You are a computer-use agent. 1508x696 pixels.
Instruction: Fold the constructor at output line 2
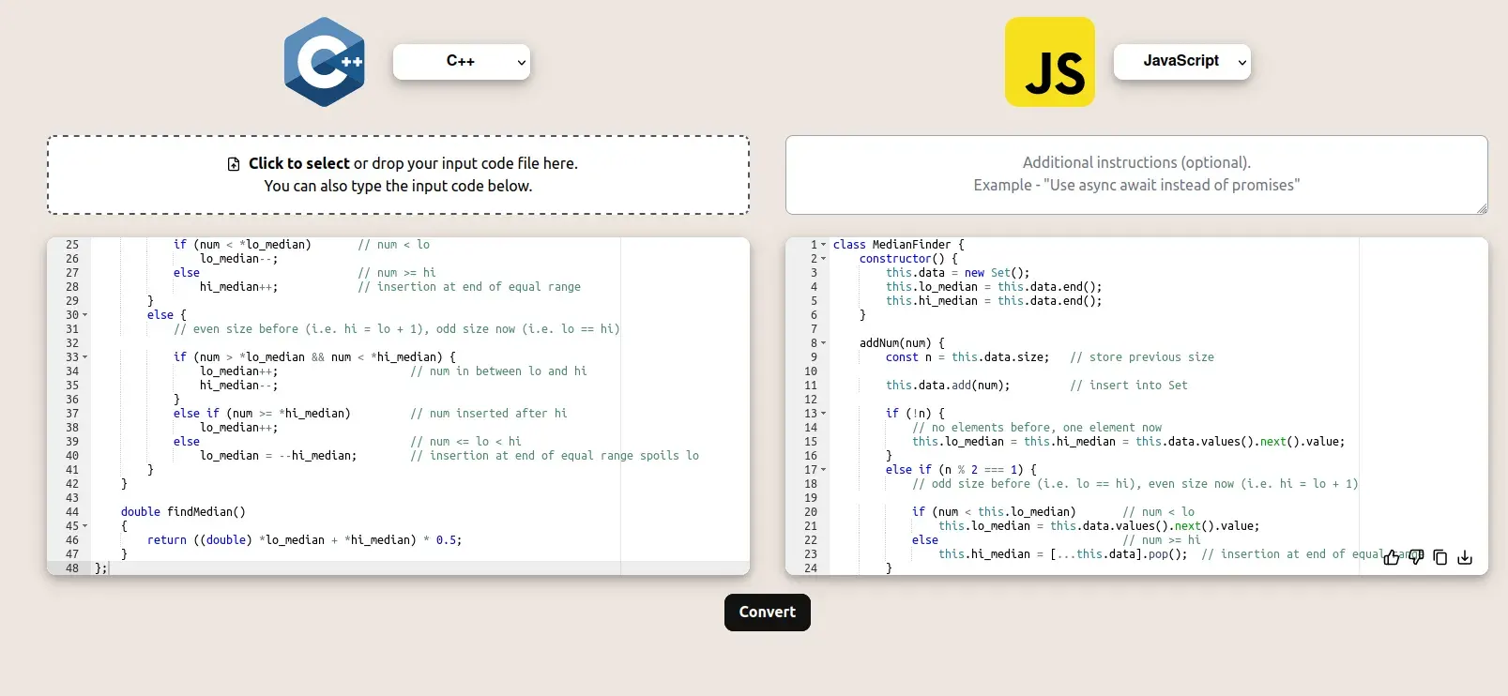click(x=824, y=259)
